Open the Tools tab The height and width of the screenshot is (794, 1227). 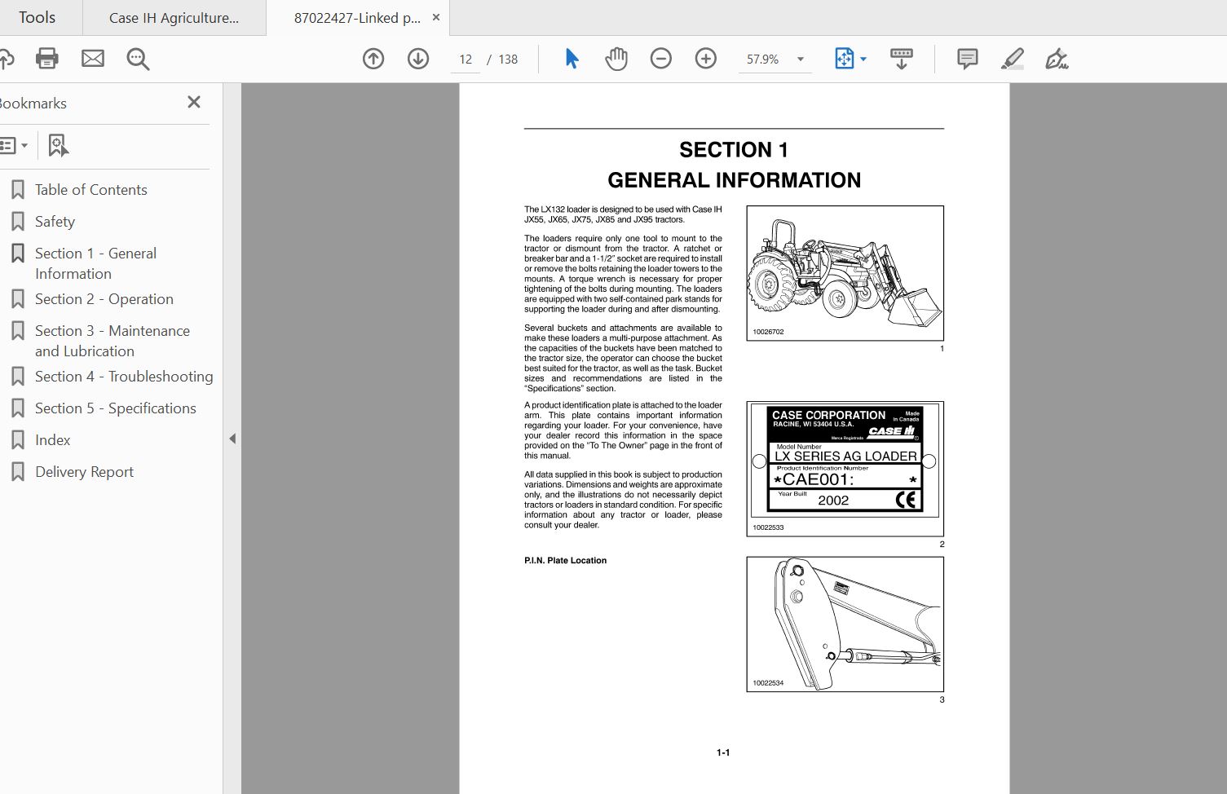tap(37, 17)
